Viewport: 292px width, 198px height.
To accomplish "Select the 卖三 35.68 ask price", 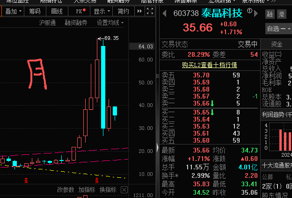I will pos(201,89).
